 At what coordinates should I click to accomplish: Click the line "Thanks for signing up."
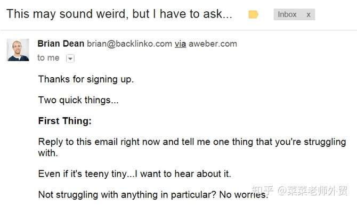point(86,80)
